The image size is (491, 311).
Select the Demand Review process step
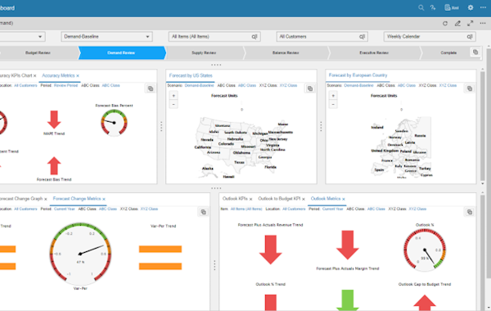(x=121, y=52)
